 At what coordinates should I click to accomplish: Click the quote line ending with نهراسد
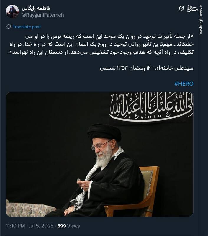(x=101, y=52)
